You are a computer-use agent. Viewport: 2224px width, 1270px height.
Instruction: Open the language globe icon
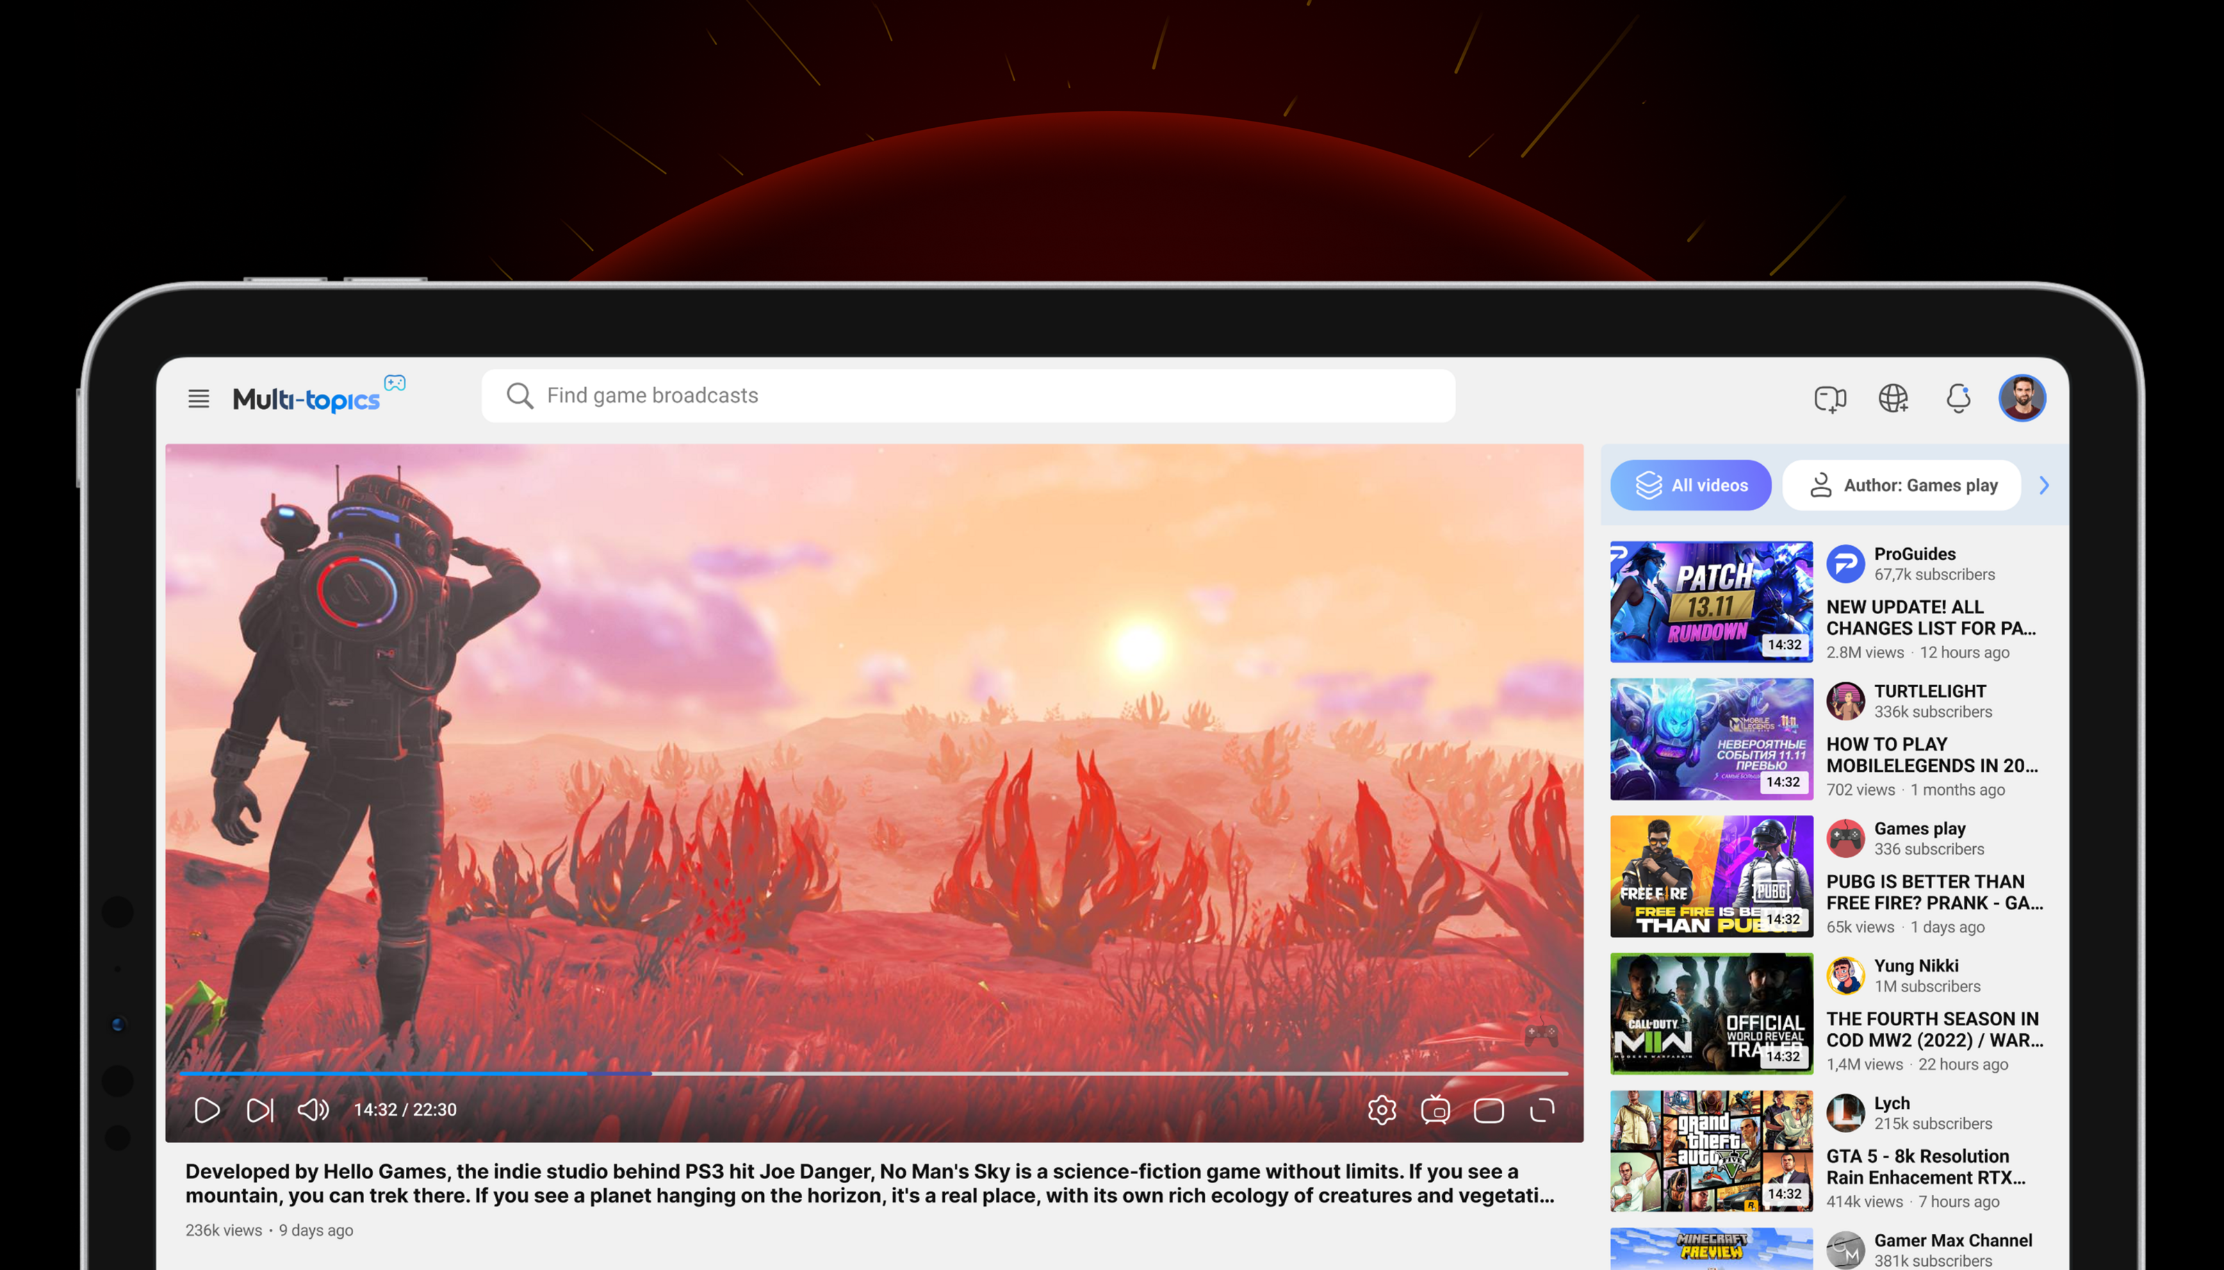click(1893, 399)
